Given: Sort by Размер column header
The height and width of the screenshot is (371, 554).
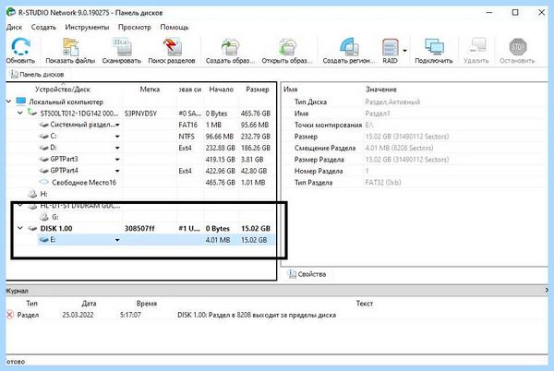Looking at the screenshot, I should coord(258,90).
